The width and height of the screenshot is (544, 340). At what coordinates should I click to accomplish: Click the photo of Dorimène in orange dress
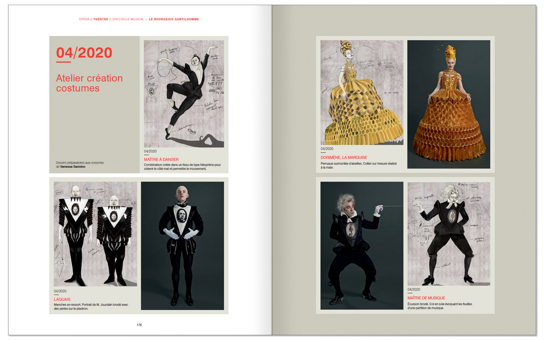[449, 104]
